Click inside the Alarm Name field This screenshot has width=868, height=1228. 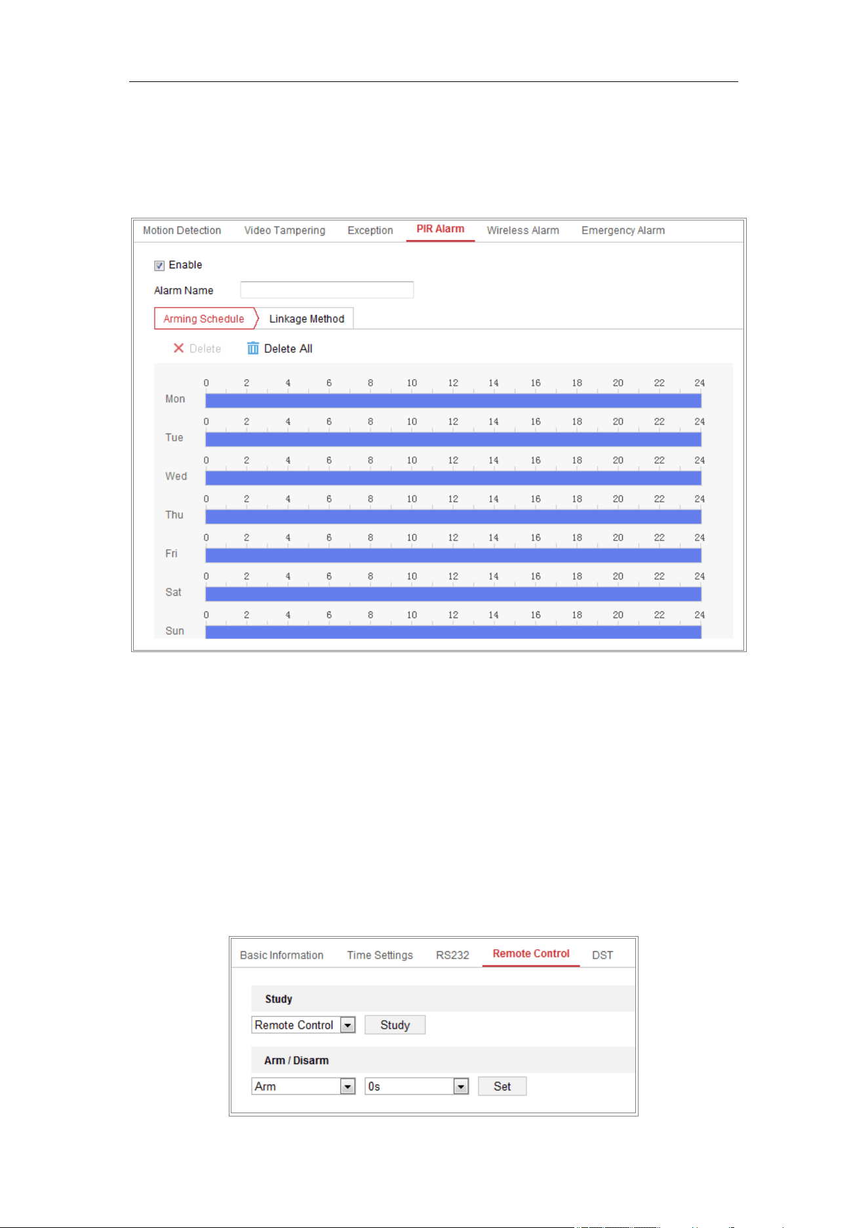point(327,290)
